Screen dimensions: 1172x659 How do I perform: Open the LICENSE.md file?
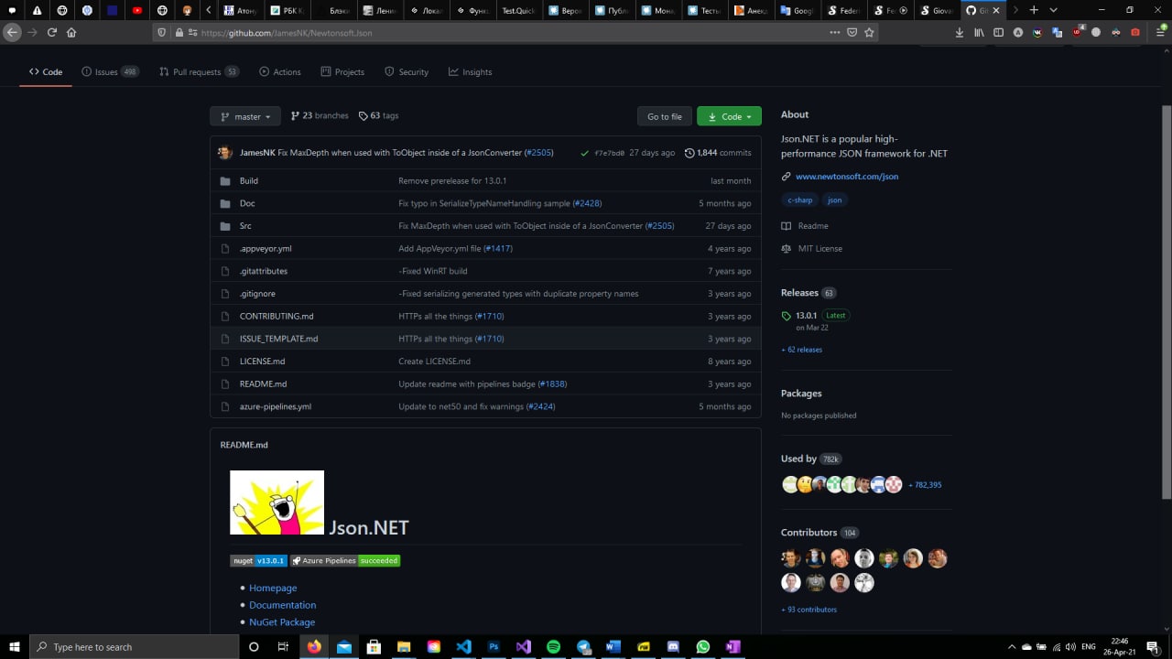[x=262, y=361]
